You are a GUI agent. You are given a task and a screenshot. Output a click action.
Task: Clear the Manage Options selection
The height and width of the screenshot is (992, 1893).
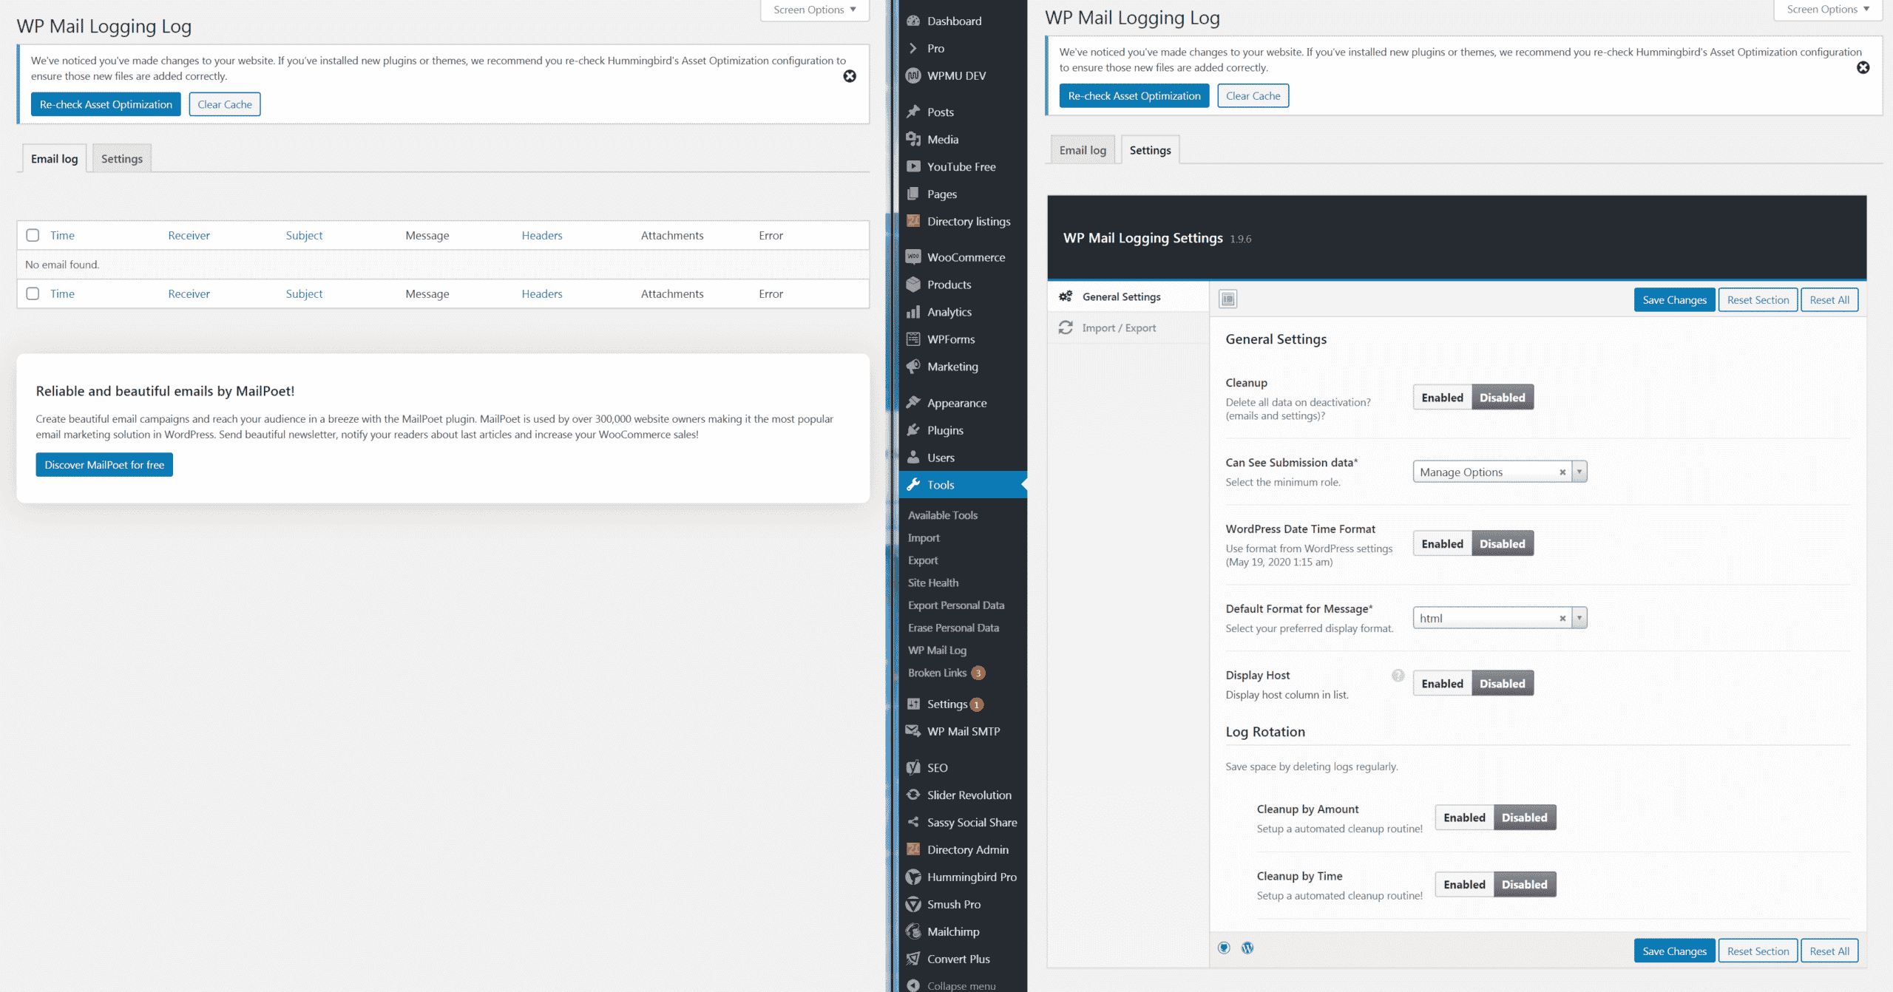pos(1562,472)
